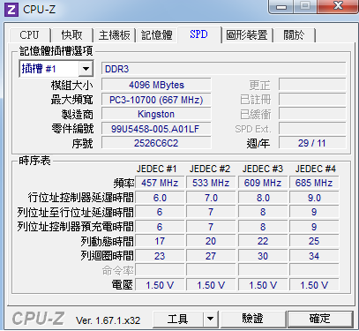Expand the 插槽 #1 slot dropdown
Screen dimensions: 359x331
(x=86, y=69)
